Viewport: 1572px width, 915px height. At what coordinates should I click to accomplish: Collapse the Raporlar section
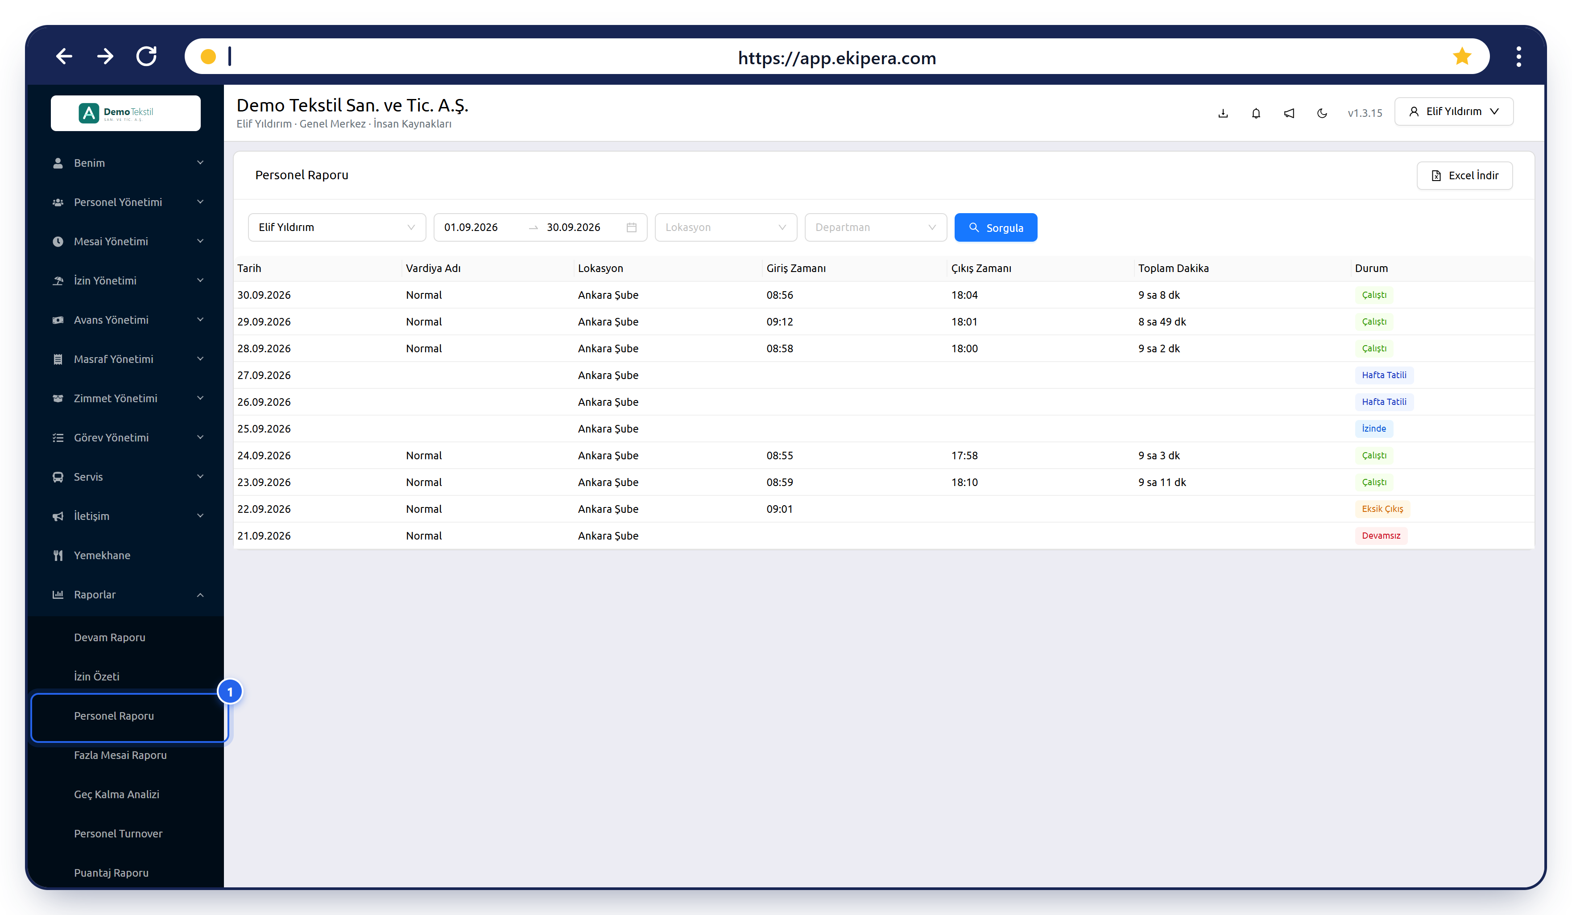pyautogui.click(x=125, y=595)
